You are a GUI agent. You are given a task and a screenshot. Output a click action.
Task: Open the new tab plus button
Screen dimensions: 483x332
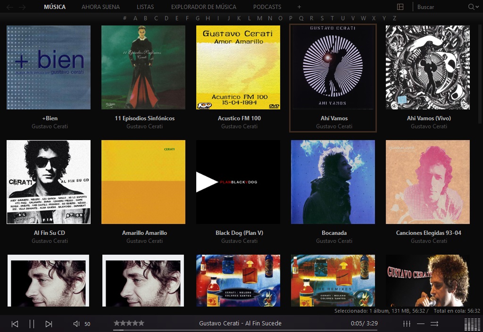click(299, 7)
